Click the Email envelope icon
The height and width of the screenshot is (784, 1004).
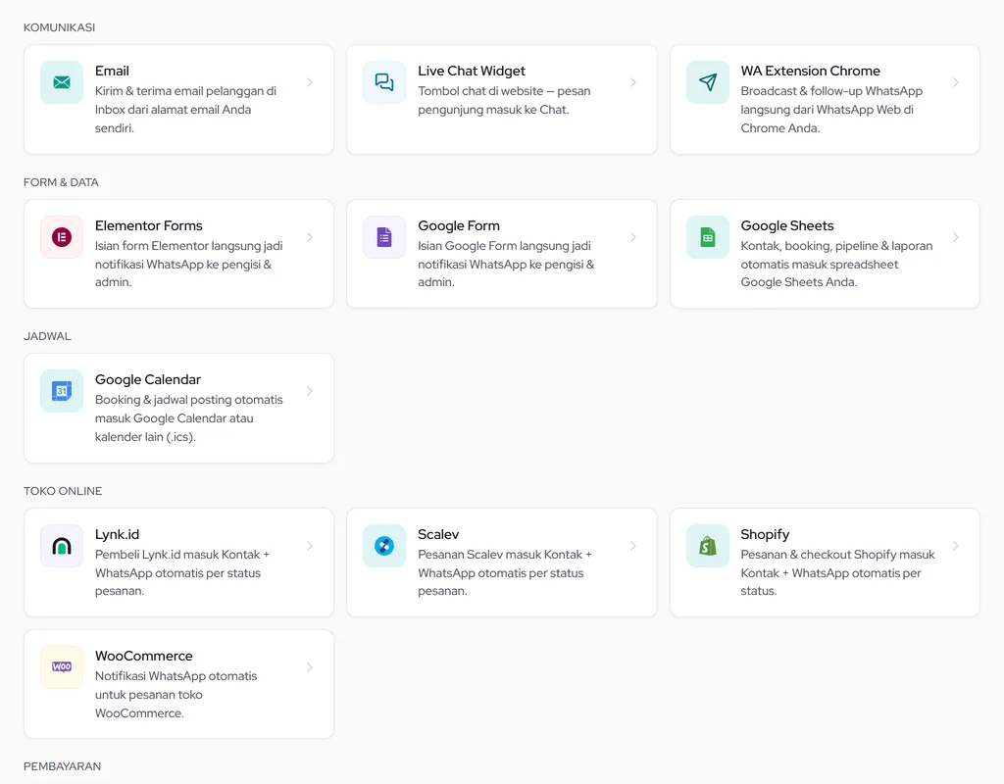click(x=62, y=82)
